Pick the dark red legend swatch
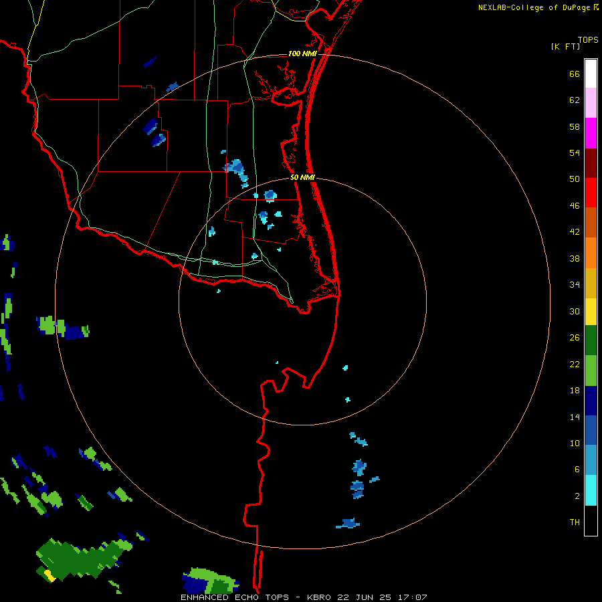Screen dimensions: 602x602 click(x=591, y=163)
